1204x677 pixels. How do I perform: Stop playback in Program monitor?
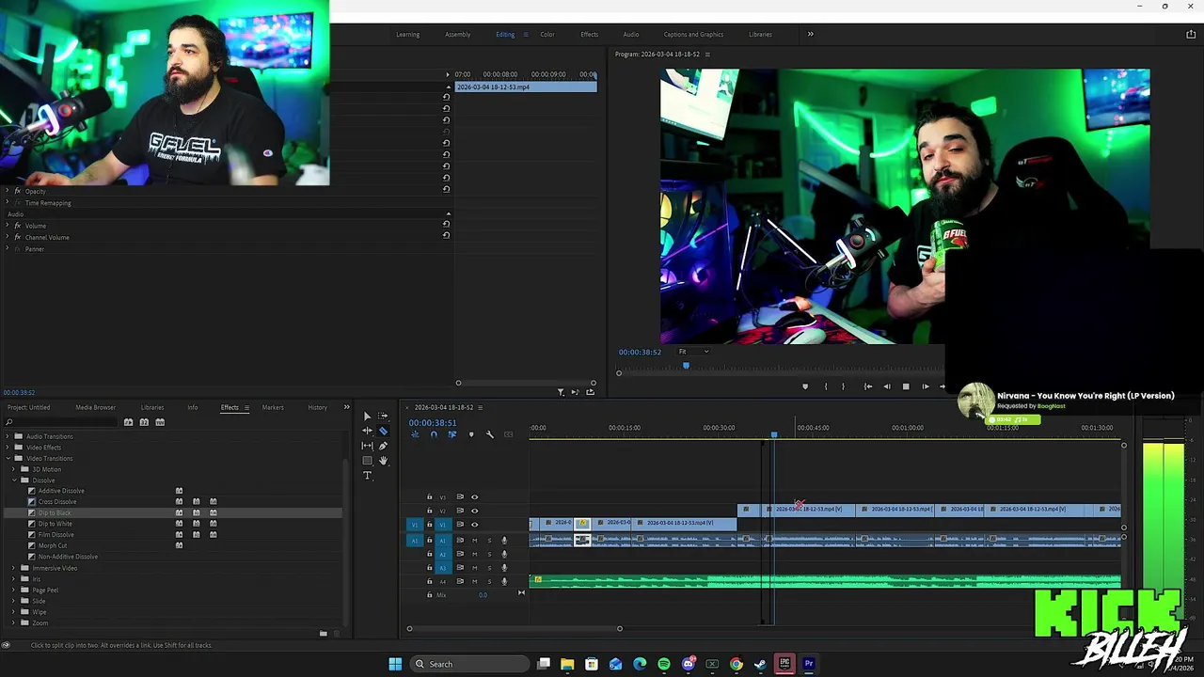pyautogui.click(x=906, y=386)
